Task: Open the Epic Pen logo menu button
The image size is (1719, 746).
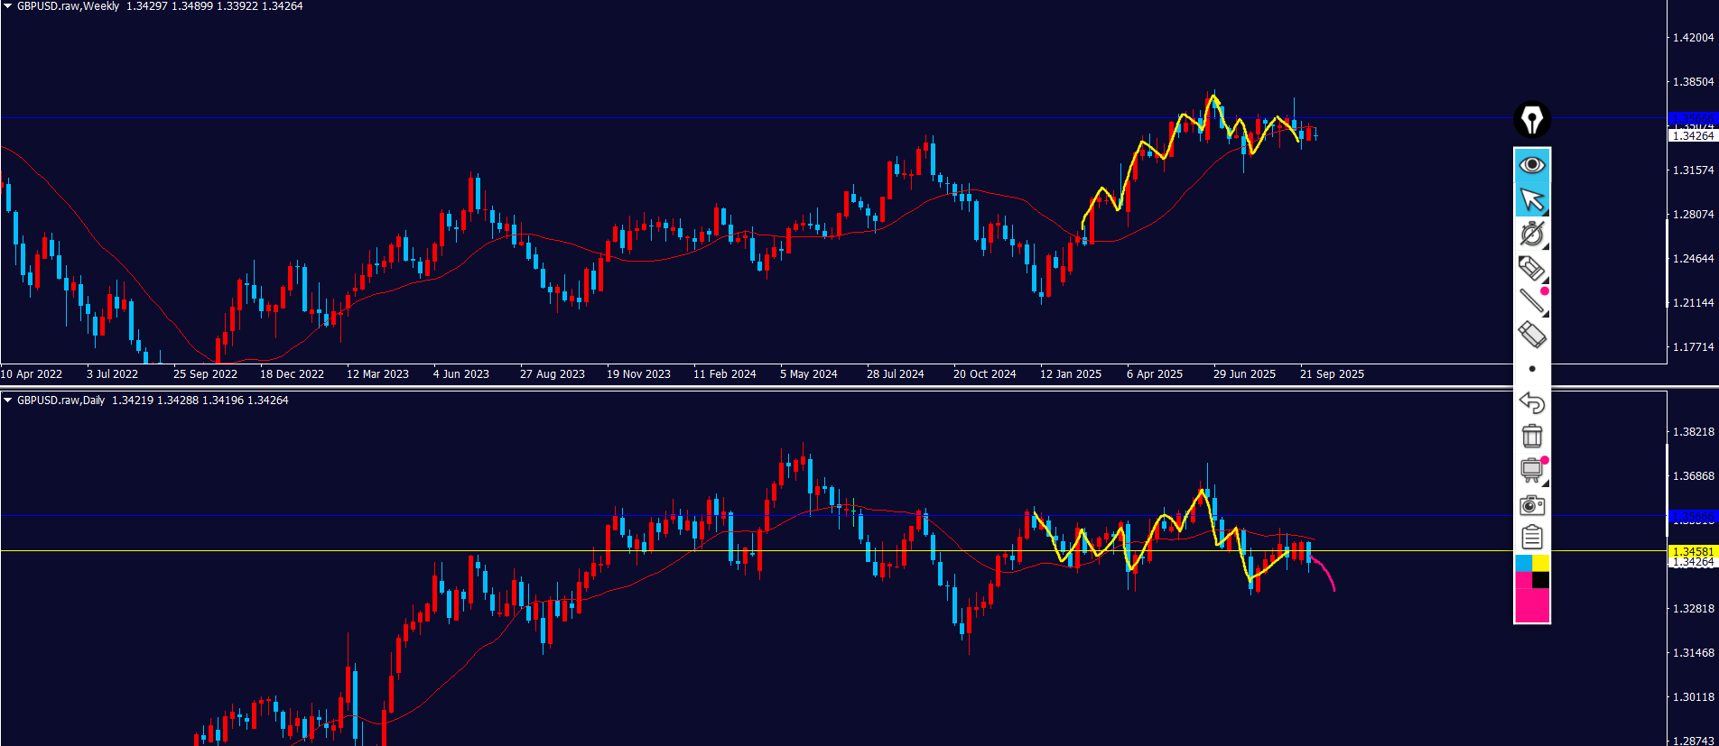Action: [1531, 120]
